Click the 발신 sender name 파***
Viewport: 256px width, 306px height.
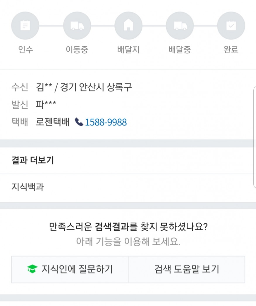click(46, 104)
